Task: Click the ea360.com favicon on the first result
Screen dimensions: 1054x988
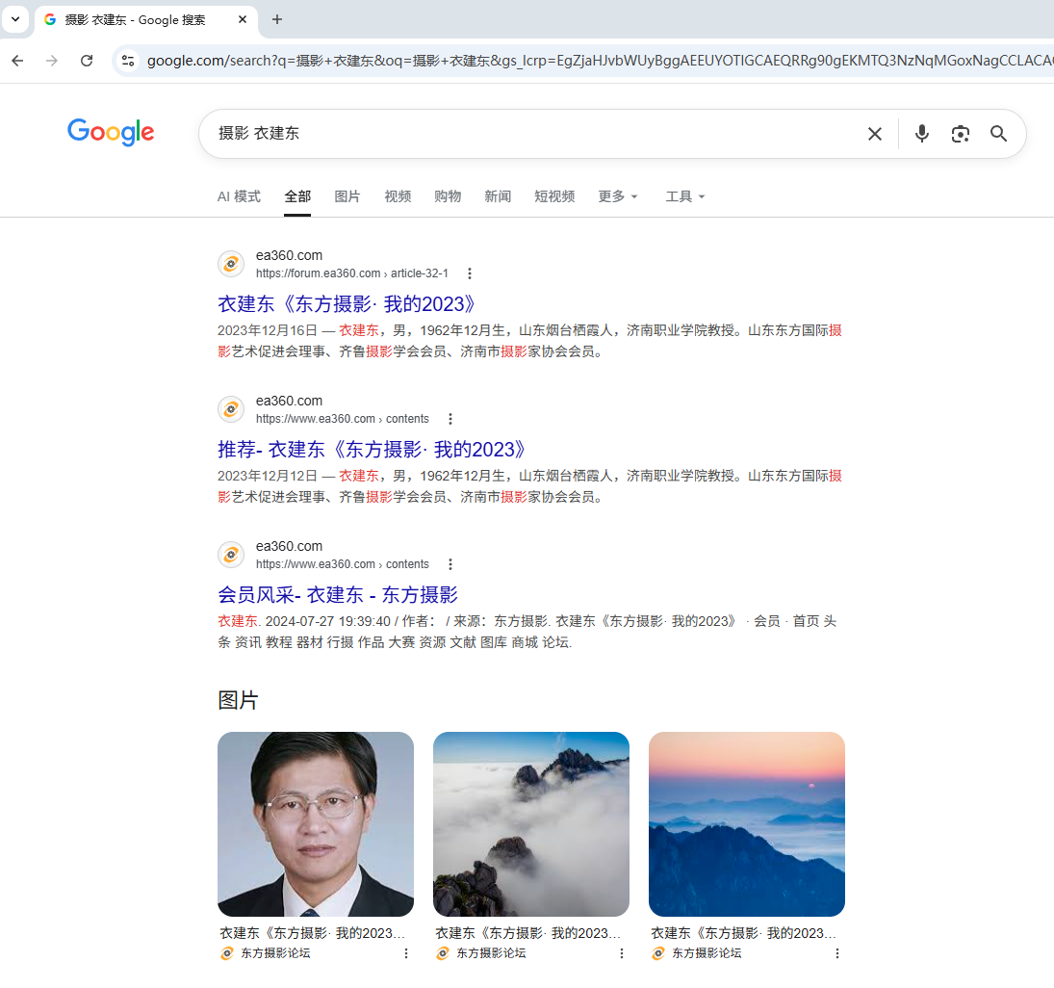Action: tap(230, 263)
